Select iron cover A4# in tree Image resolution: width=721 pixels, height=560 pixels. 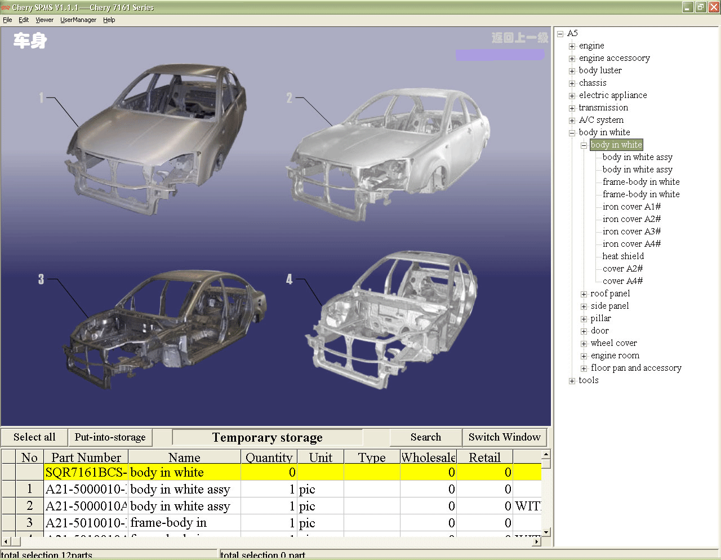point(631,244)
